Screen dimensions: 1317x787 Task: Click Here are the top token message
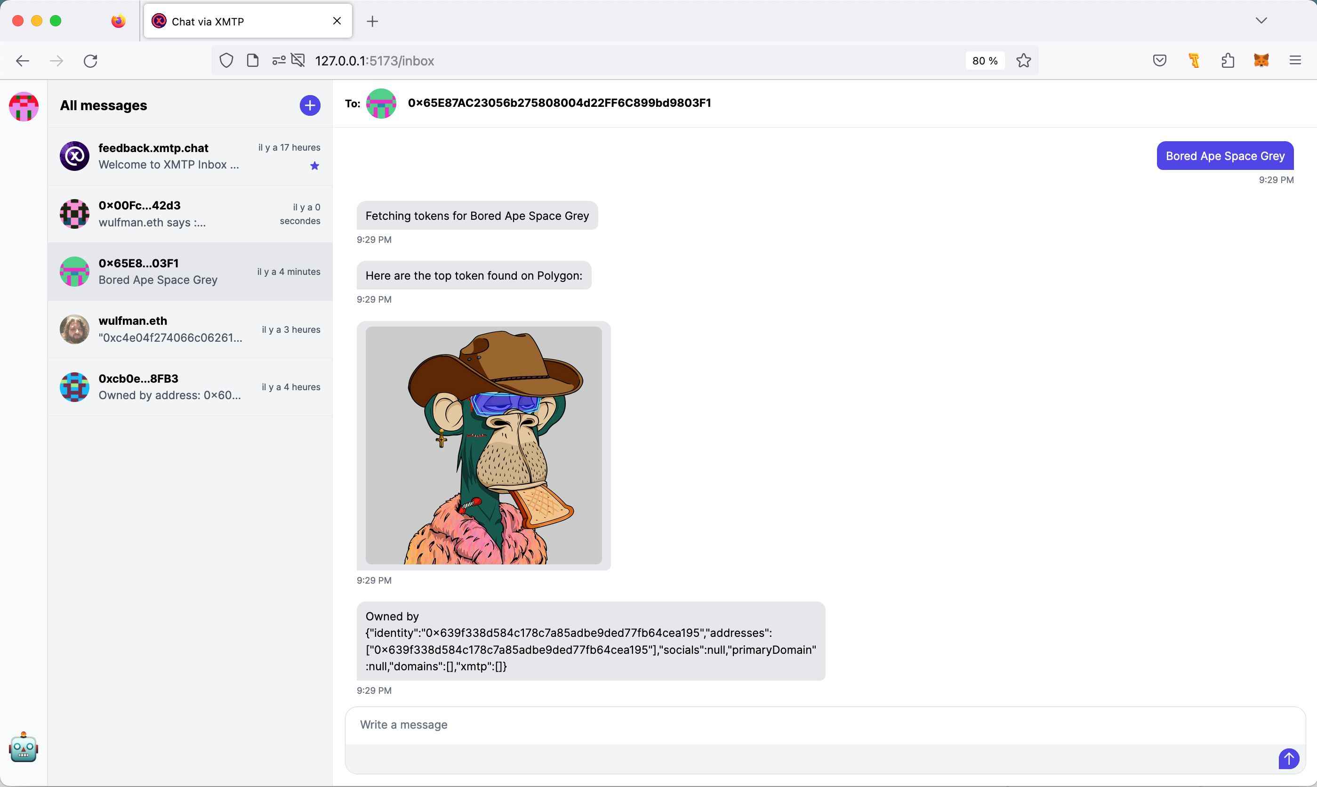[474, 275]
